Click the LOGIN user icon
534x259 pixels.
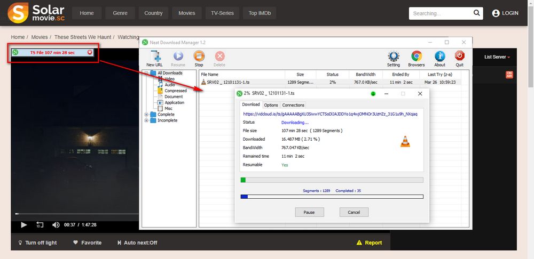[x=496, y=13]
